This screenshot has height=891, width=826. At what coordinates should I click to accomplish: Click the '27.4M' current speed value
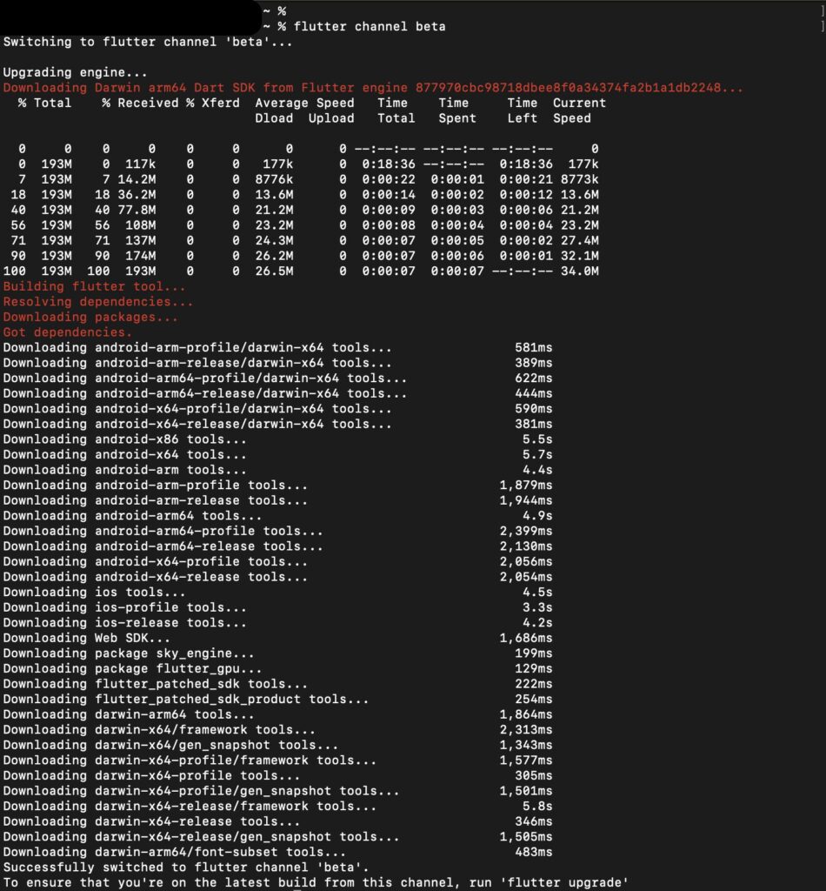(x=580, y=241)
